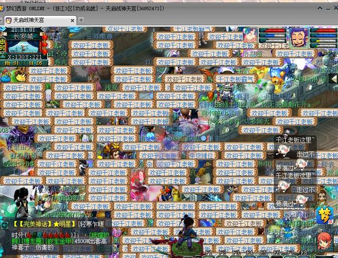Click the 申时 time-of-day indicator
Viewport: 338px width, 258px height.
[x=3, y=45]
